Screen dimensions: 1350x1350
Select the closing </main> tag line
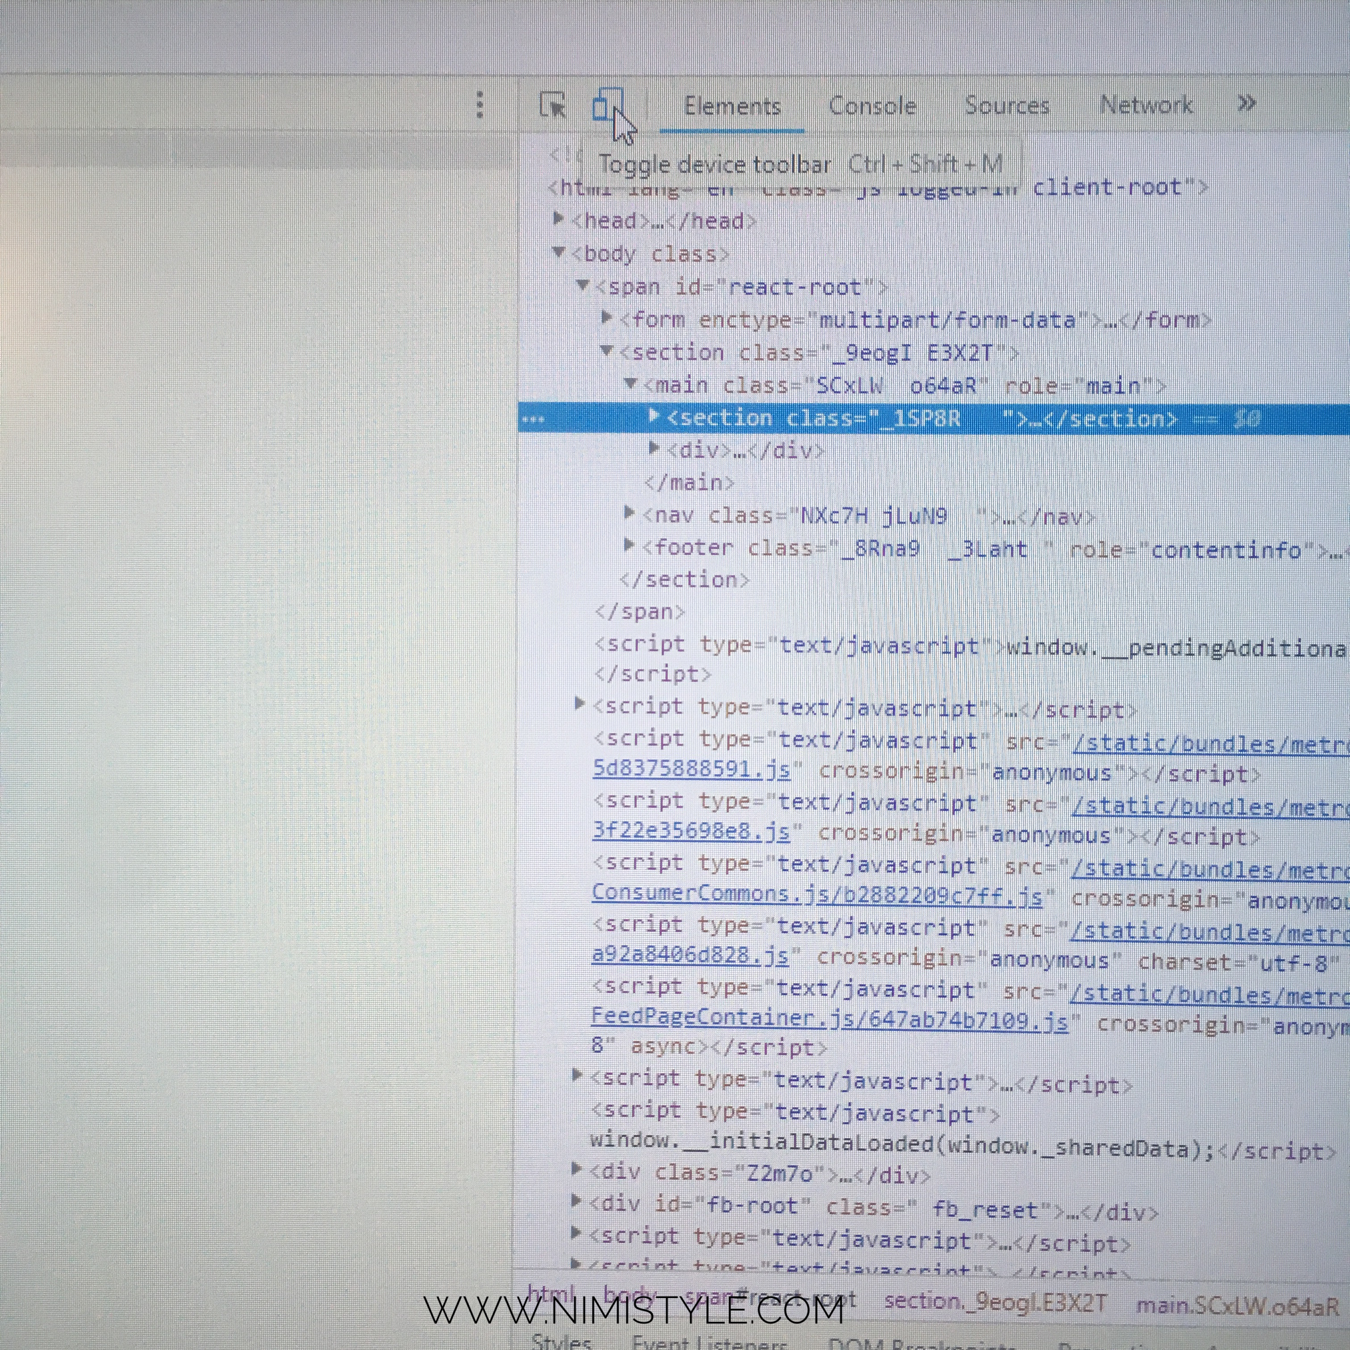coord(690,483)
